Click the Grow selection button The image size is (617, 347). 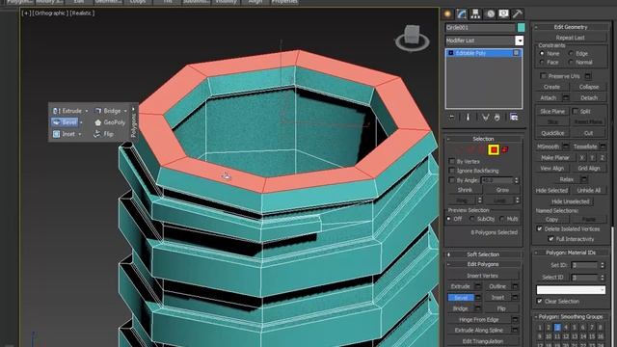coord(502,190)
